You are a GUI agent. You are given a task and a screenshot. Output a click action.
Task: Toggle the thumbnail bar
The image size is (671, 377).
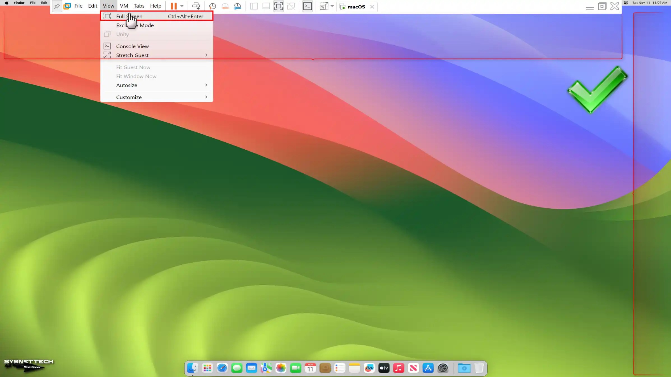click(x=266, y=6)
